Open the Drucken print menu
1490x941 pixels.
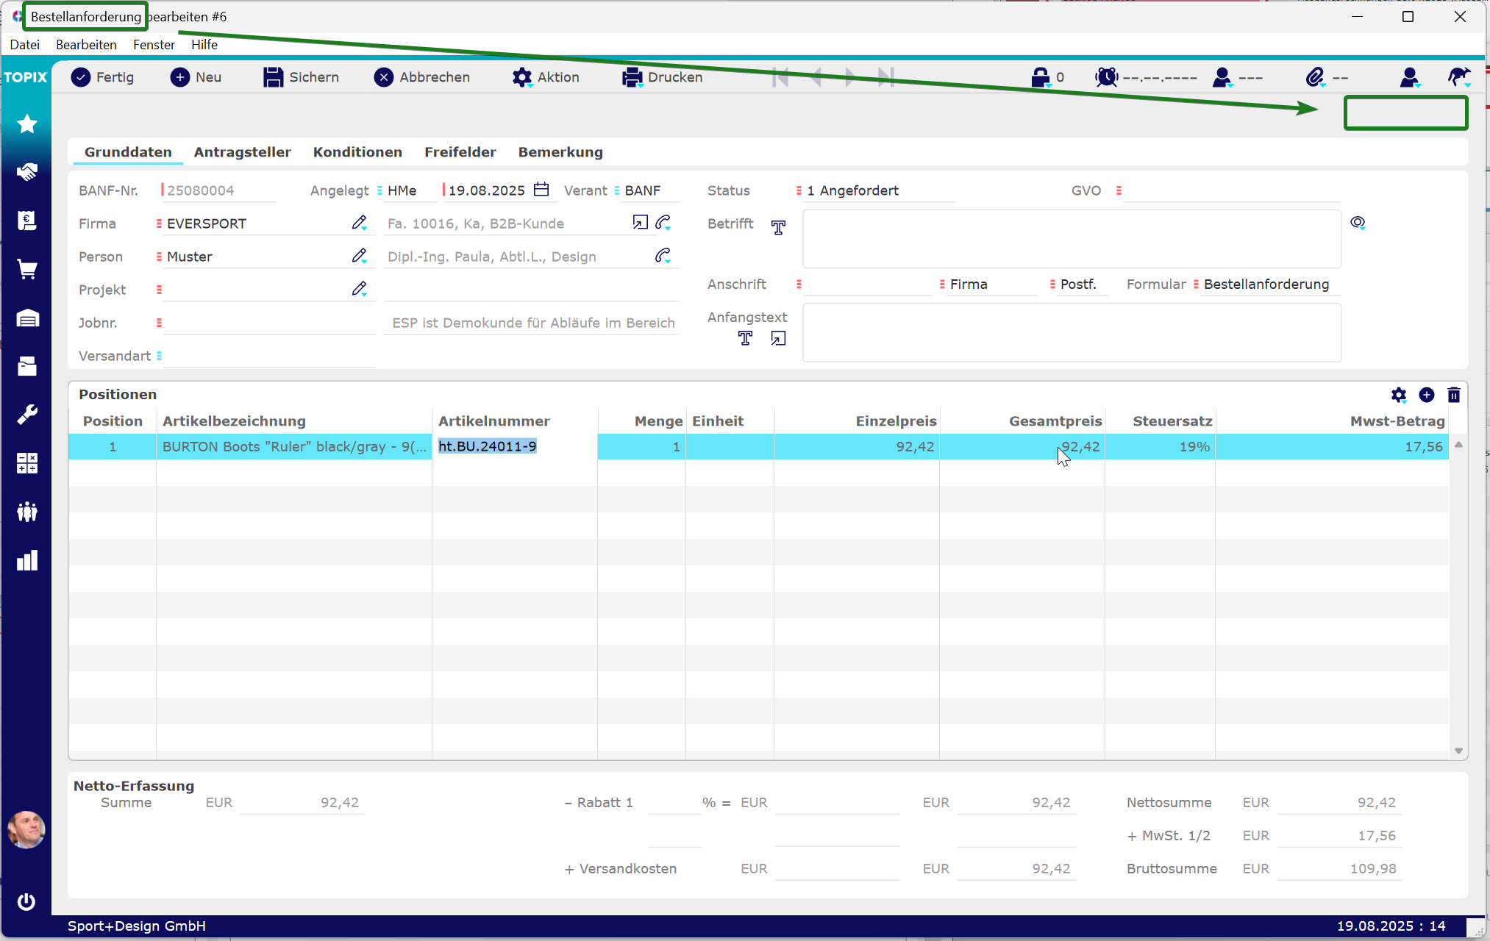pos(663,77)
